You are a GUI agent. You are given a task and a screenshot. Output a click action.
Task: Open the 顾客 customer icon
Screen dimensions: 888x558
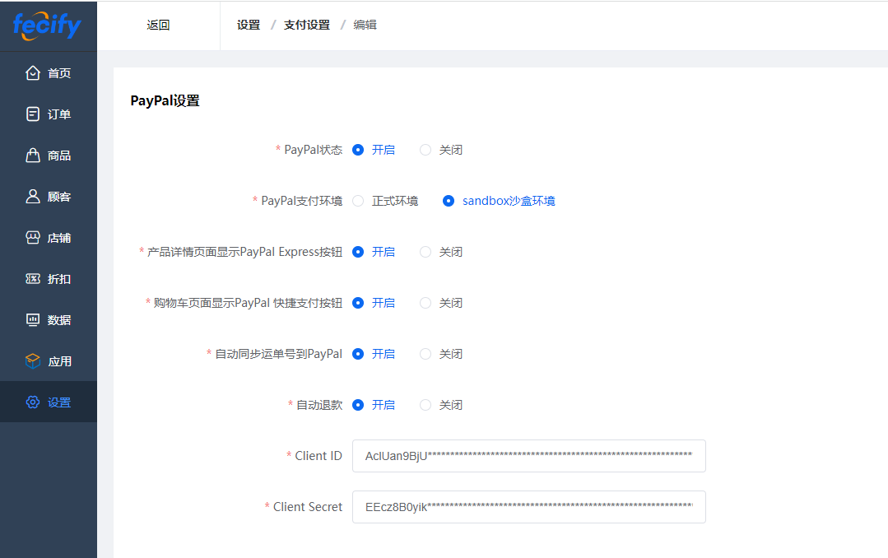click(x=33, y=197)
